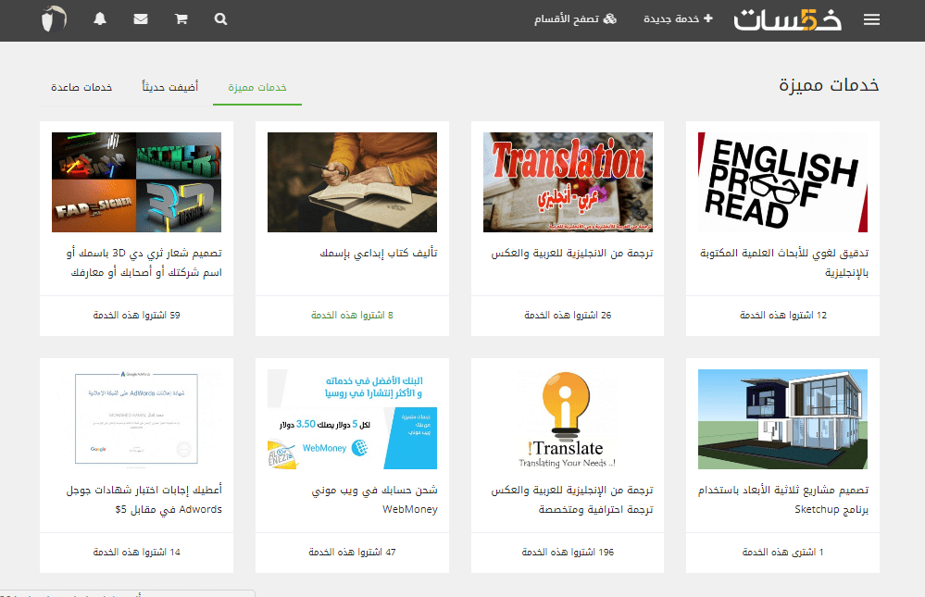Click the 1 اشترى هذه الخدمة text

click(x=782, y=553)
